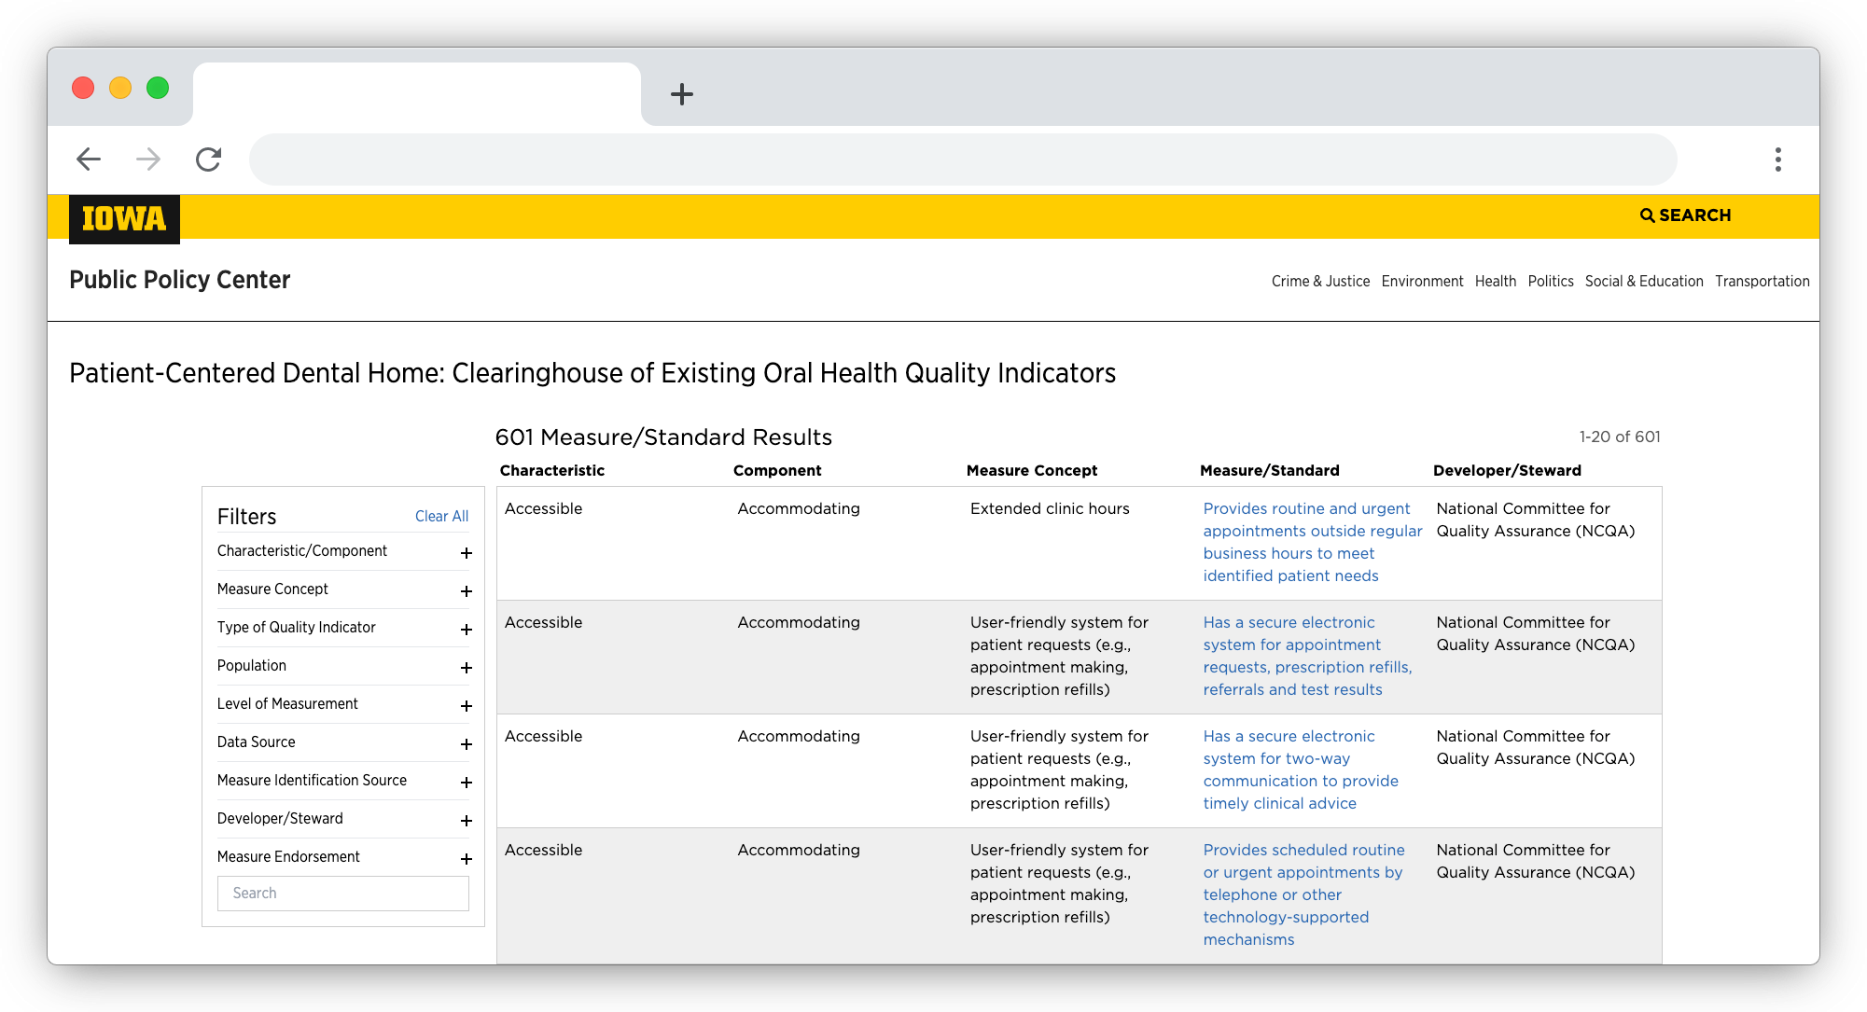Open 'Provides scheduled routine or urgent appointments' link

click(x=1303, y=895)
